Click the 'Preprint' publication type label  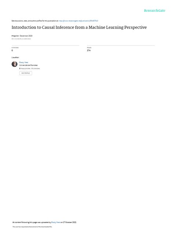(15, 36)
